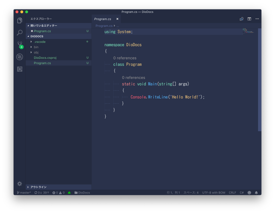Image resolution: width=275 pixels, height=213 pixels.
Task: Split the editor with split icon
Action: click(x=249, y=19)
